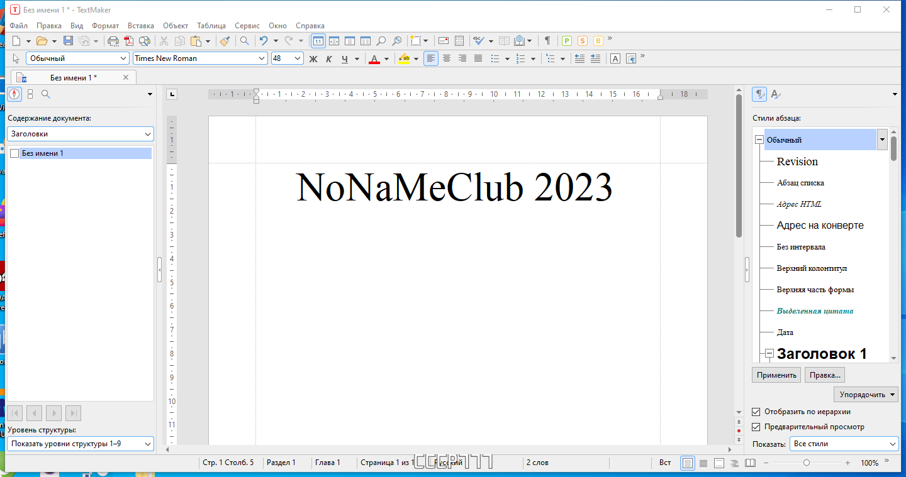906x477 pixels.
Task: Toggle formatting marks with the pilcrow icon
Action: [547, 41]
